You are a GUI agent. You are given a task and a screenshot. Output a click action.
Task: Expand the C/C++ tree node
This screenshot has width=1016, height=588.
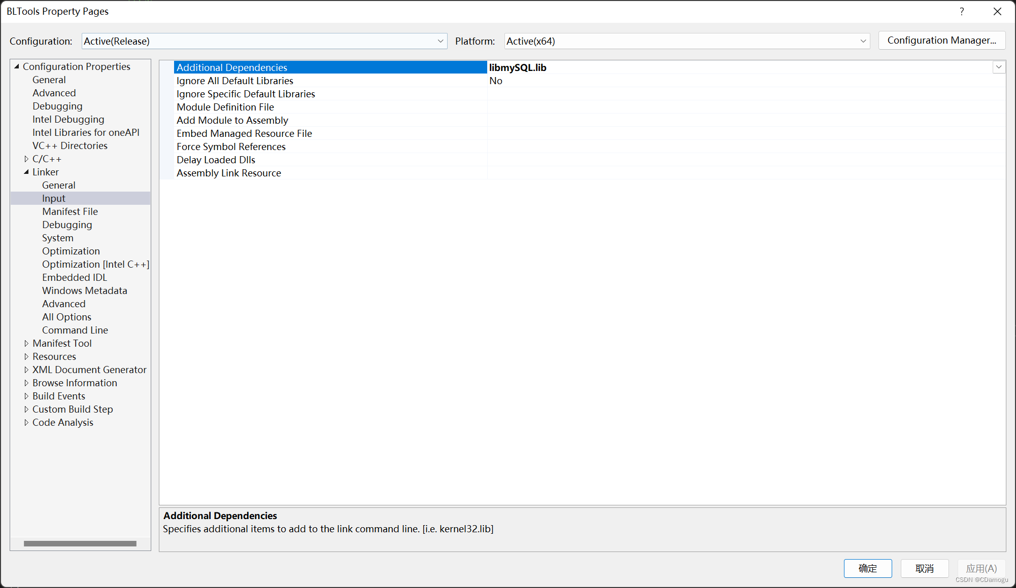click(27, 159)
